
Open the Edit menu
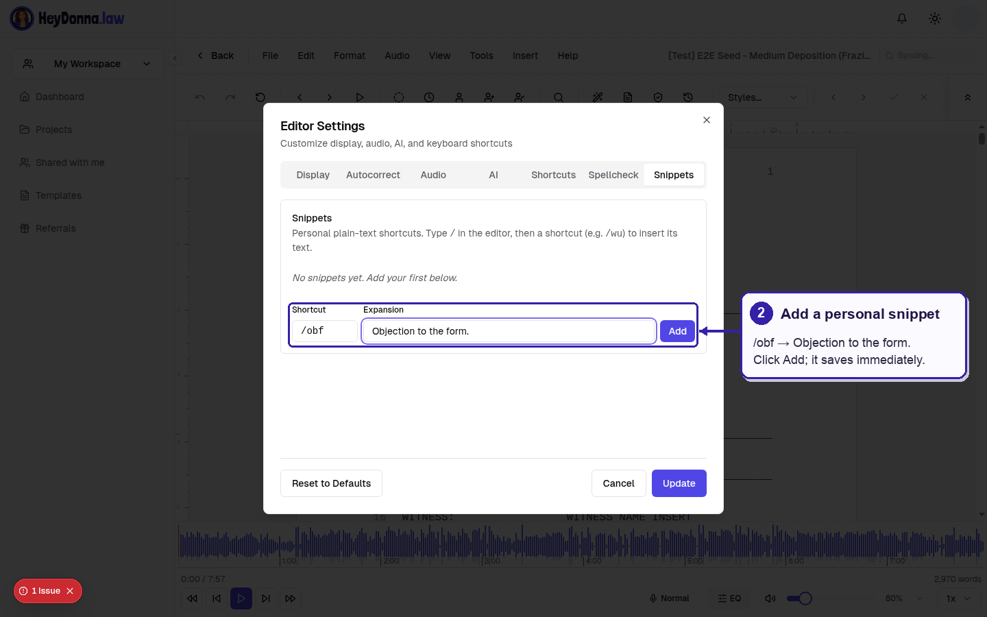click(306, 56)
